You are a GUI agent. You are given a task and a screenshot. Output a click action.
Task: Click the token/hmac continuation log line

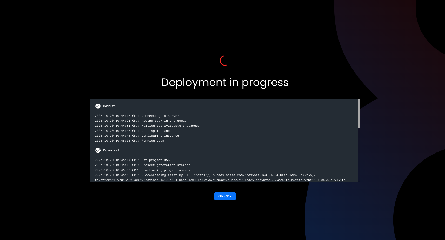(x=221, y=180)
